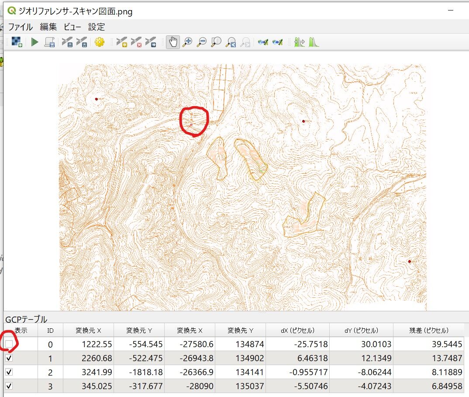Click the grayed Zoom Next icon
The image size is (469, 397).
(245, 42)
